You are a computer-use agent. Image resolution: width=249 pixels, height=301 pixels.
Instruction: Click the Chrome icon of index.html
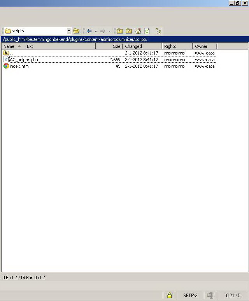click(6, 66)
